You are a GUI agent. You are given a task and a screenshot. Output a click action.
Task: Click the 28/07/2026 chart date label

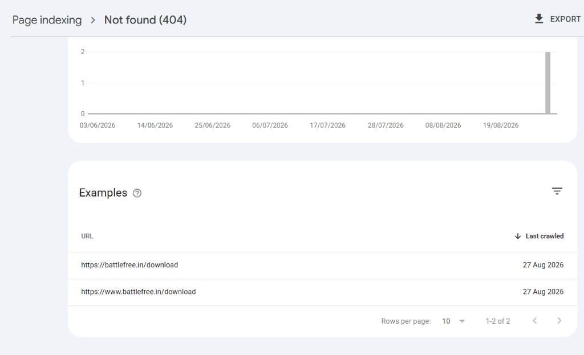pos(386,125)
